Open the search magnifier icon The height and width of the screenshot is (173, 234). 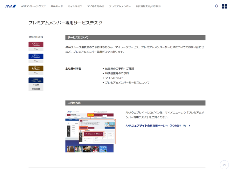click(216, 6)
